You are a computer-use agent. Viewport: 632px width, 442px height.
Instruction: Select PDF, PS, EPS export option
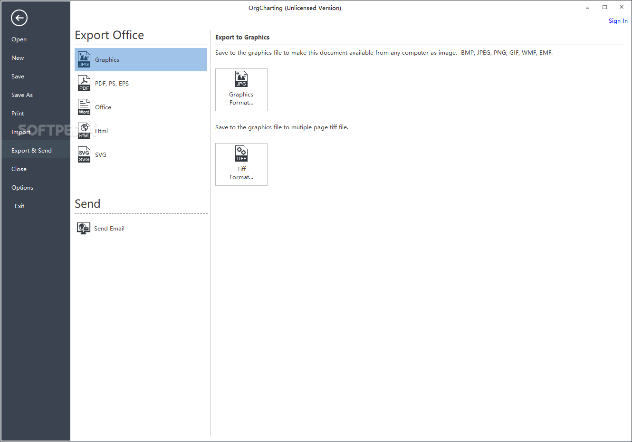click(112, 84)
